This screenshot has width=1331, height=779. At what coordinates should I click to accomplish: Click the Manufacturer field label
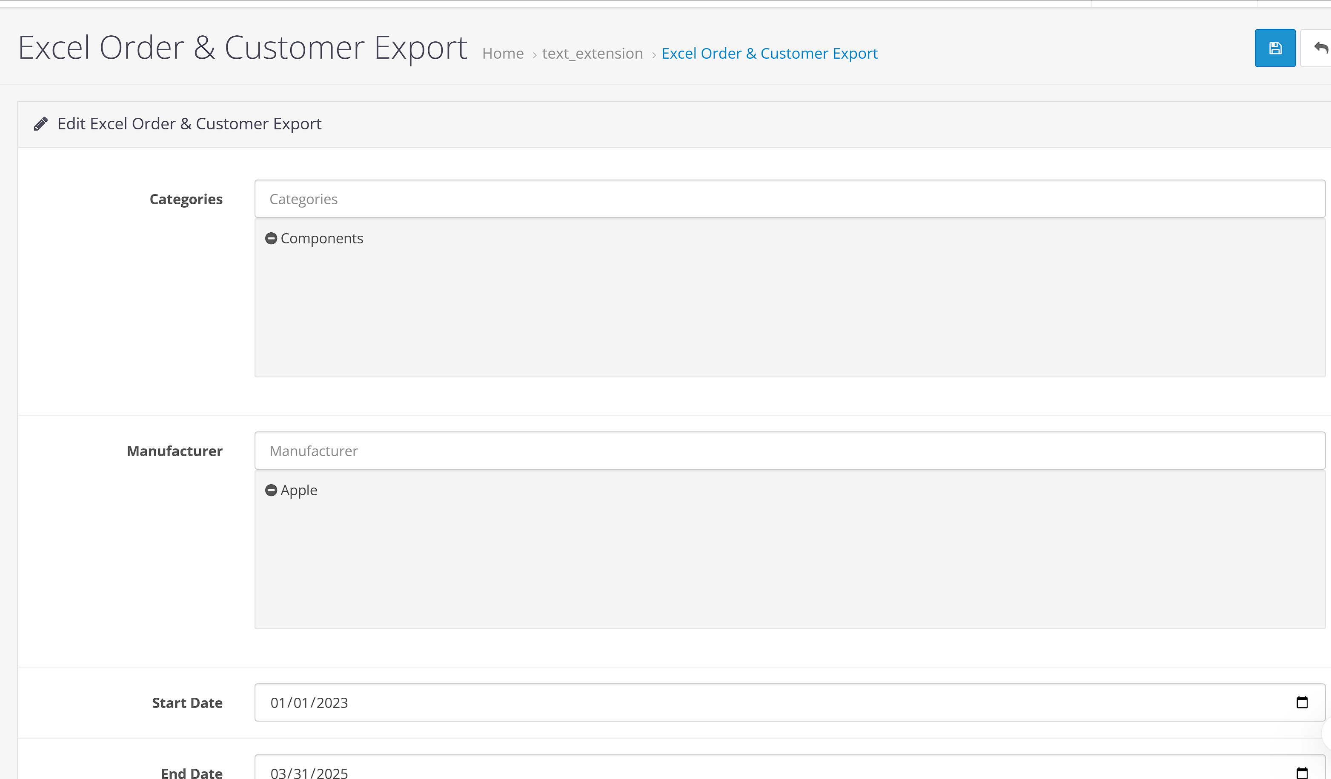[x=174, y=451]
